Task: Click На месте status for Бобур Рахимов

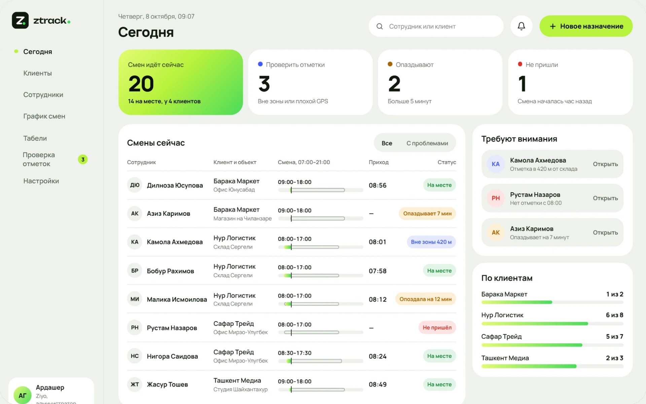Action: pyautogui.click(x=439, y=271)
